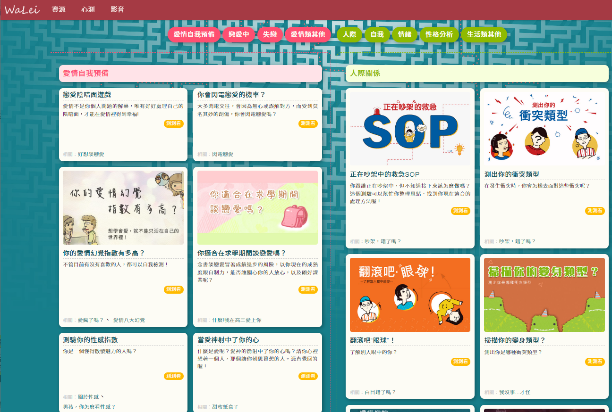Open the 翻滾吧"眼球"！ title link
This screenshot has width=612, height=412.
click(373, 340)
